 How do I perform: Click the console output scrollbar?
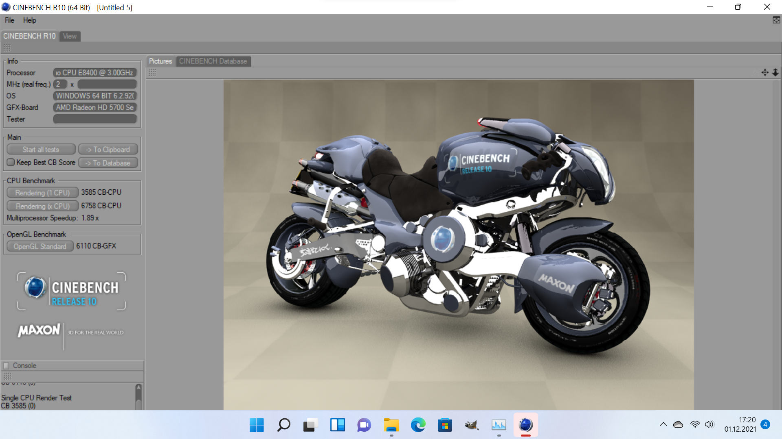click(x=138, y=396)
